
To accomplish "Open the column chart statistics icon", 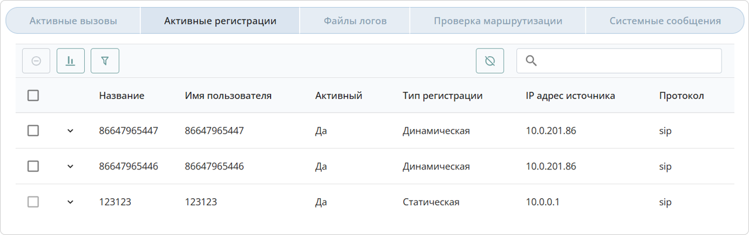I will click(x=71, y=61).
